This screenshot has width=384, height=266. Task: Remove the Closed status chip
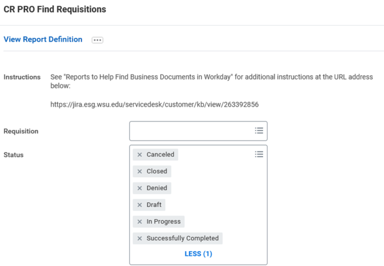point(140,172)
